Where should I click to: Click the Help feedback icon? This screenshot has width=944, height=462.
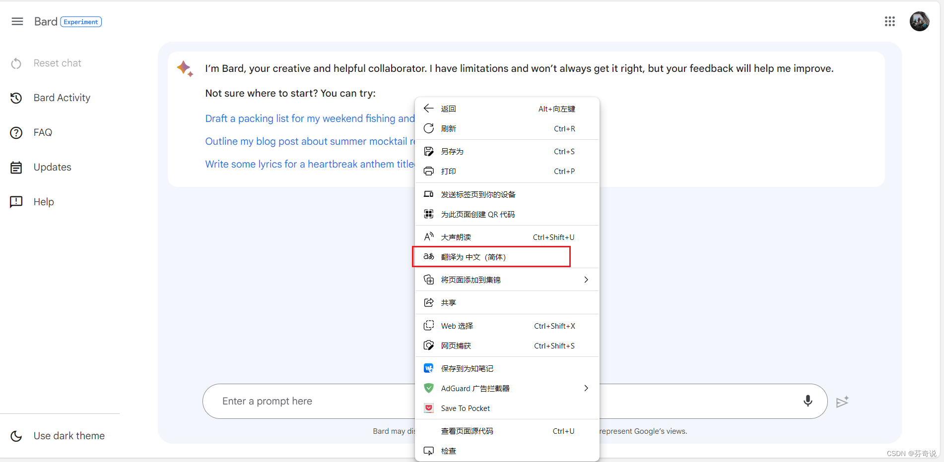coord(16,202)
